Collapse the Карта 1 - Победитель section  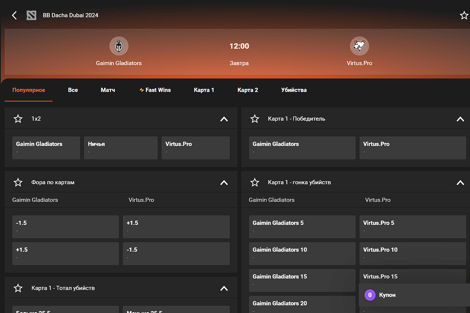pos(460,119)
